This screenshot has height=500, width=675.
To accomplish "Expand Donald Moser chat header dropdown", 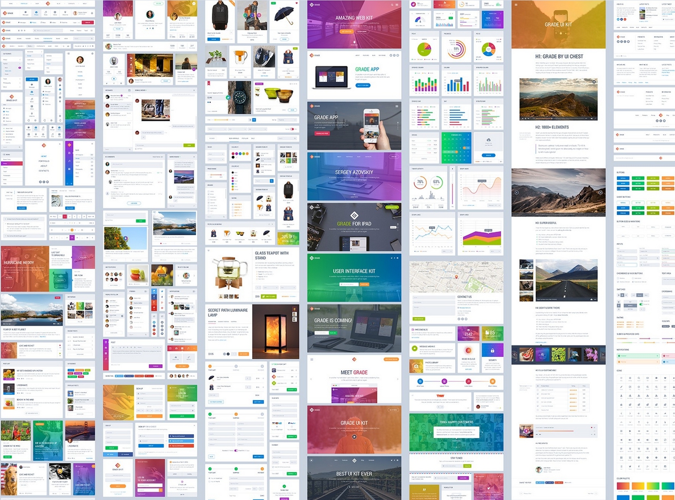I will pos(147,90).
